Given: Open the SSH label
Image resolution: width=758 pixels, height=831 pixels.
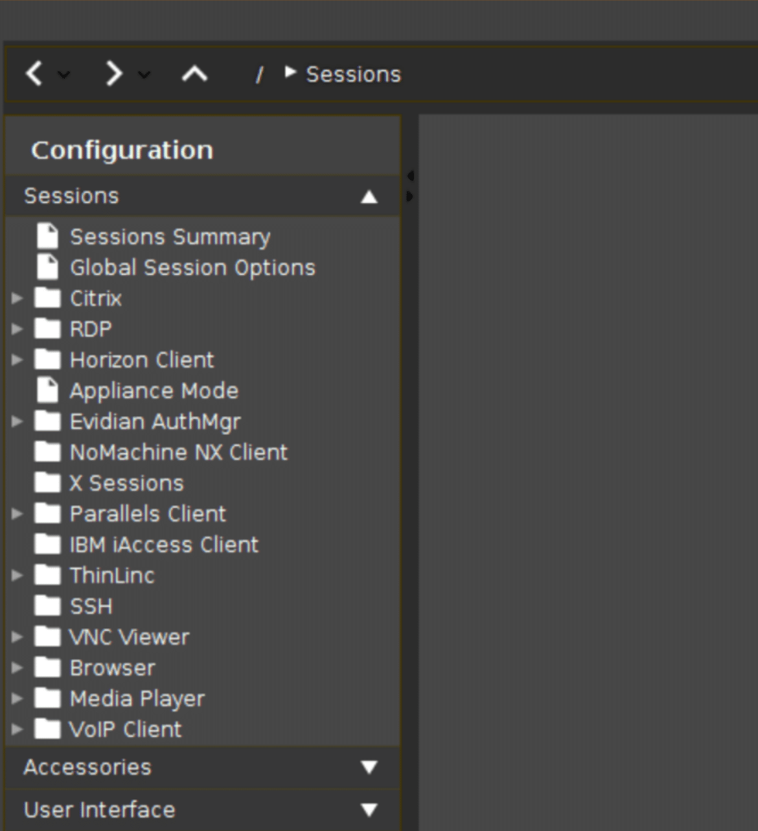Looking at the screenshot, I should pyautogui.click(x=91, y=607).
